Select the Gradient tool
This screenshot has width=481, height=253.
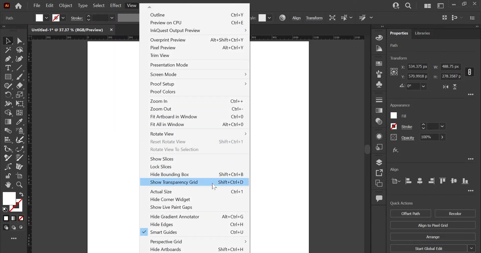(8, 122)
